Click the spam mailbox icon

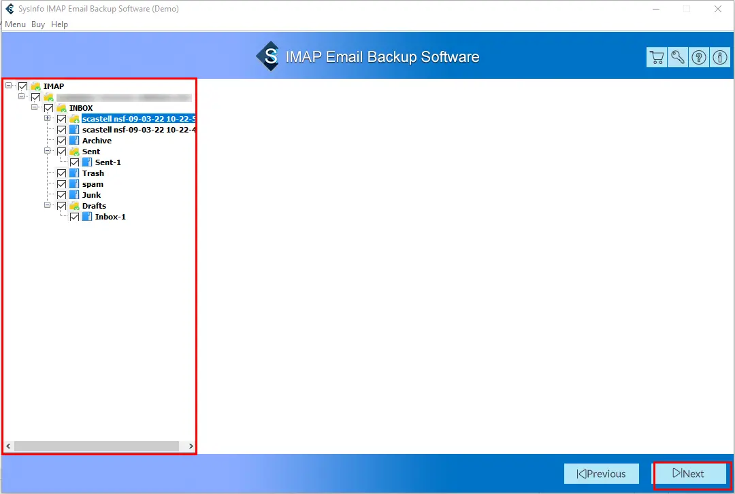click(x=74, y=184)
